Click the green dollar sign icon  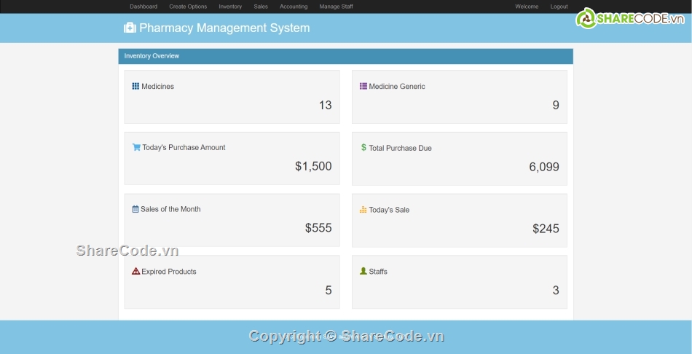click(x=363, y=147)
